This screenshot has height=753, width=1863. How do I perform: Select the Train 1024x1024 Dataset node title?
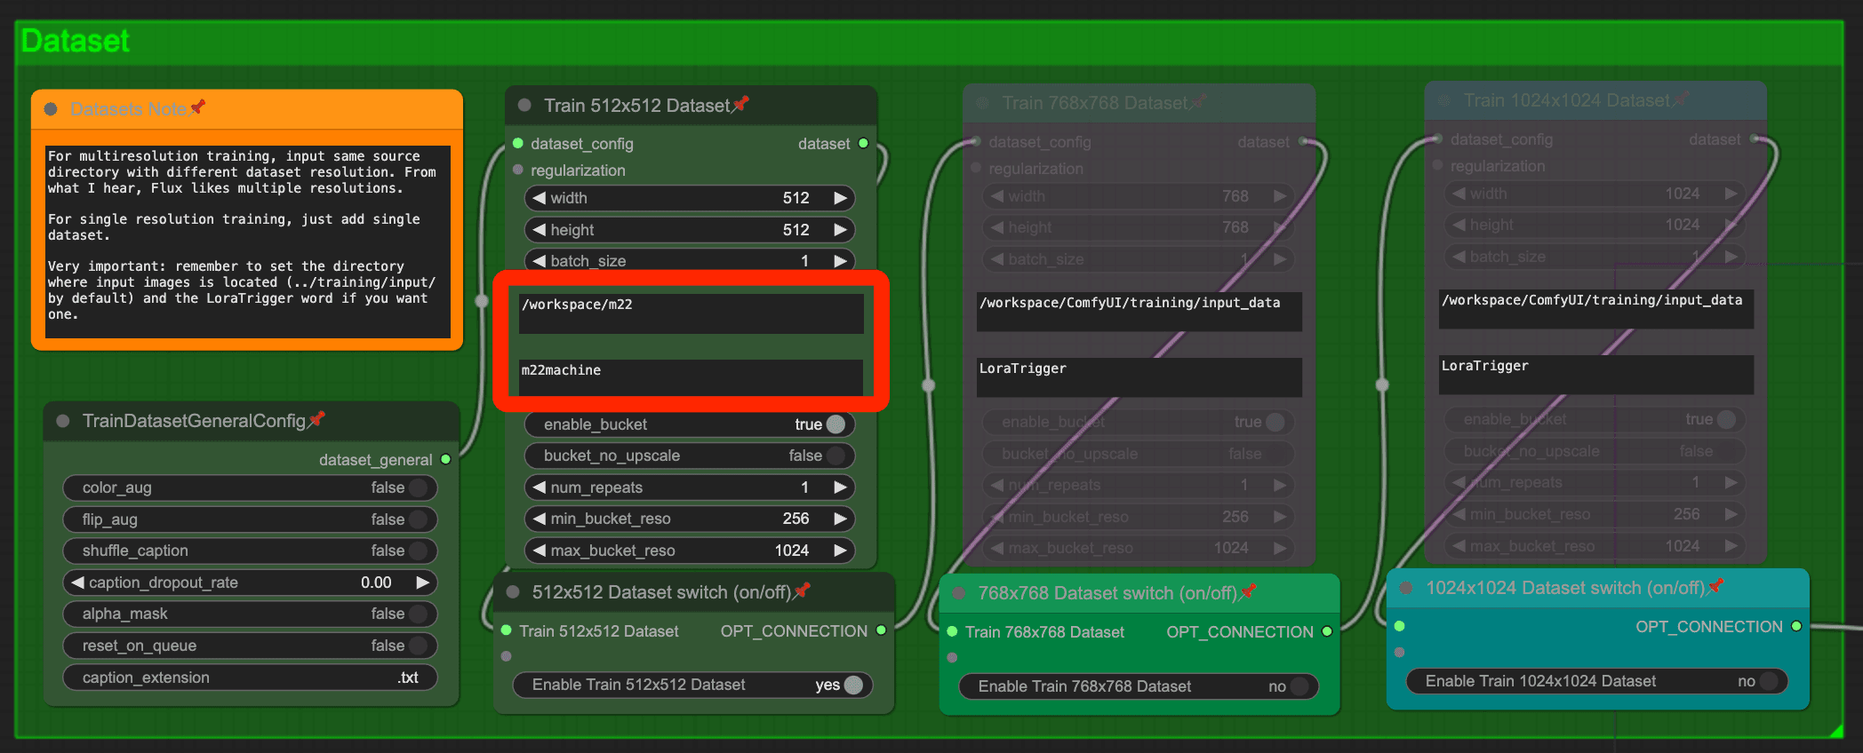tap(1567, 100)
